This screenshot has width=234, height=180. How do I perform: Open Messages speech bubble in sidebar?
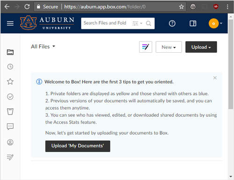[x=10, y=126]
